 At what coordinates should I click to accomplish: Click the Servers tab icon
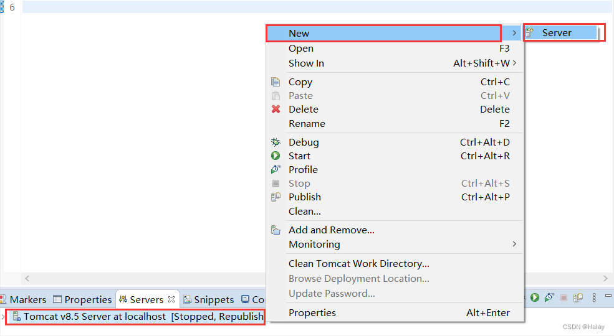(x=123, y=299)
